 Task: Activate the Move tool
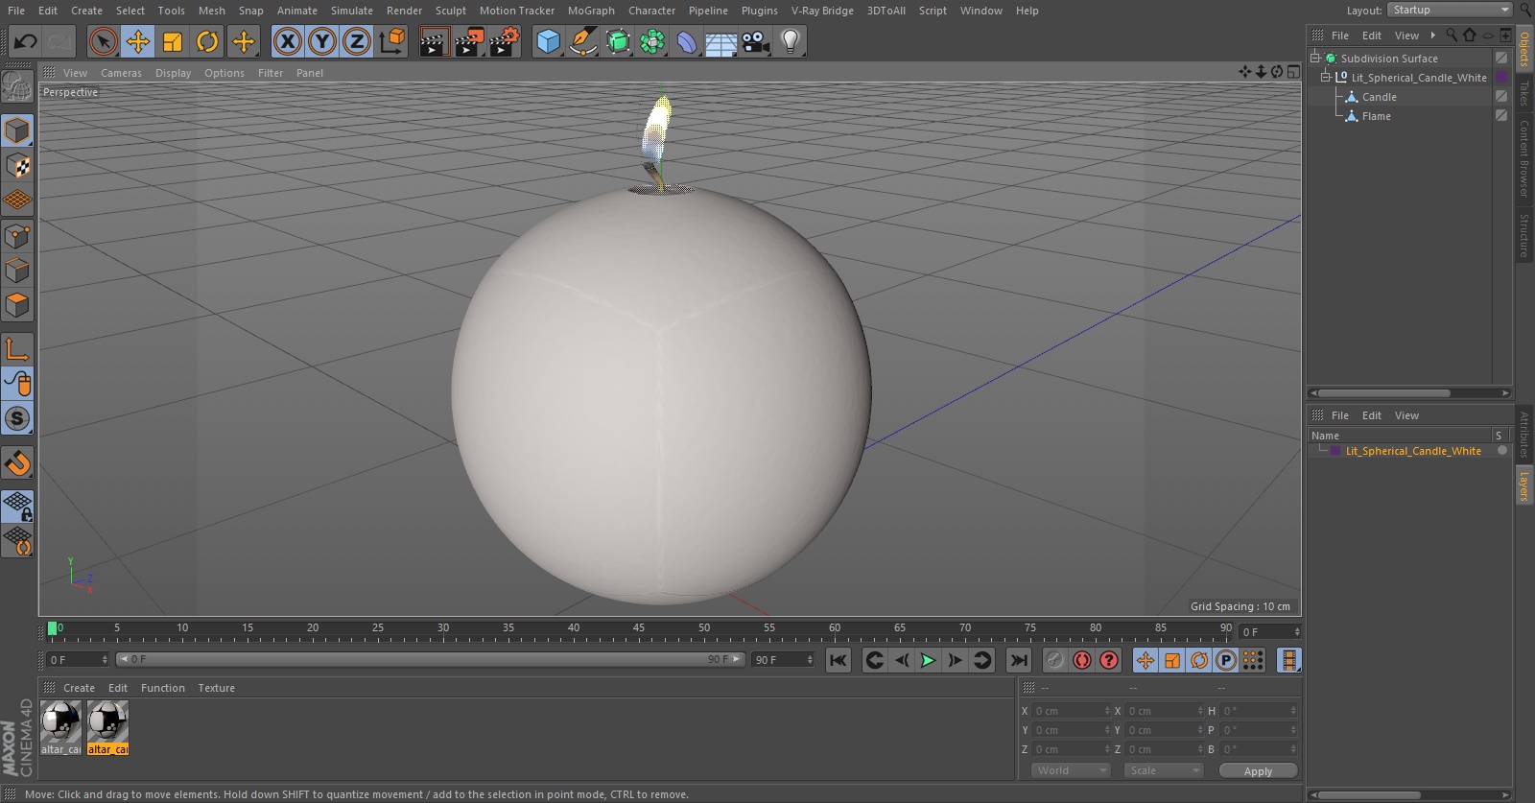(138, 41)
